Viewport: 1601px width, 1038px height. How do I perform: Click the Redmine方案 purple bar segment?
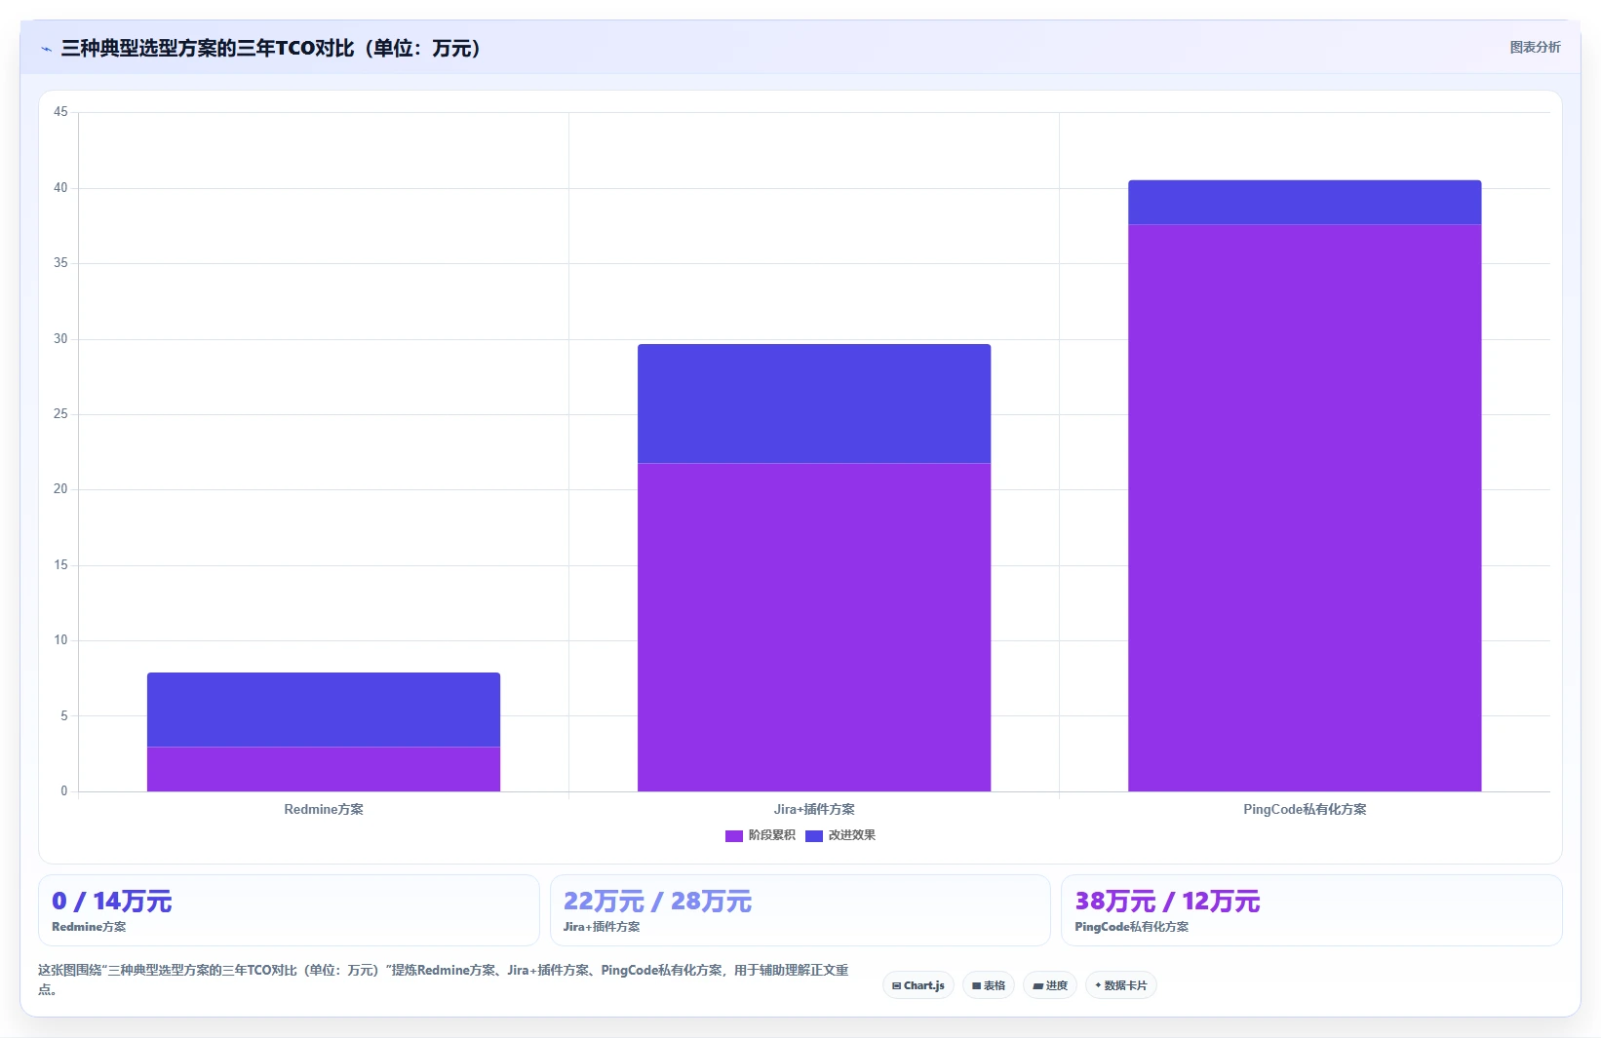click(324, 769)
